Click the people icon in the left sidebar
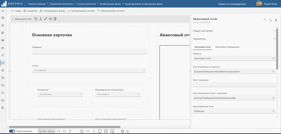Viewport: 281px width, 134px height. coord(3,55)
